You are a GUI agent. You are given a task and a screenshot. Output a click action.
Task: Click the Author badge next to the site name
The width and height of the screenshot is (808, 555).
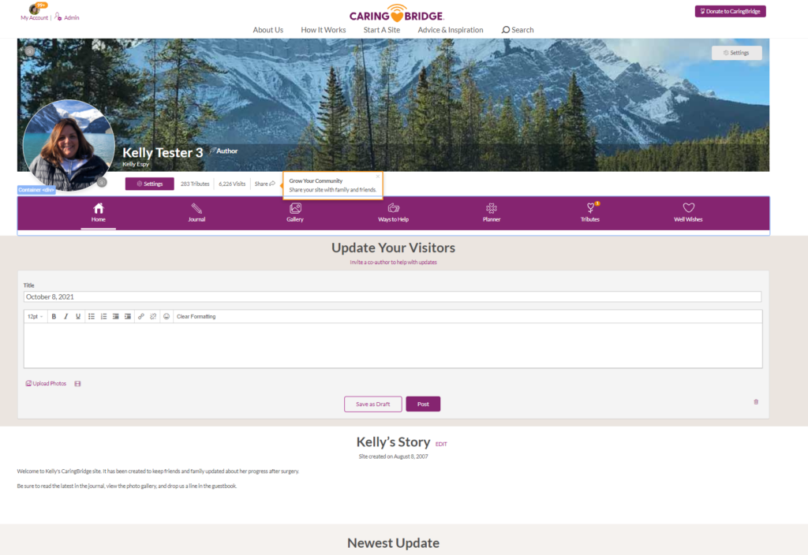pos(223,151)
